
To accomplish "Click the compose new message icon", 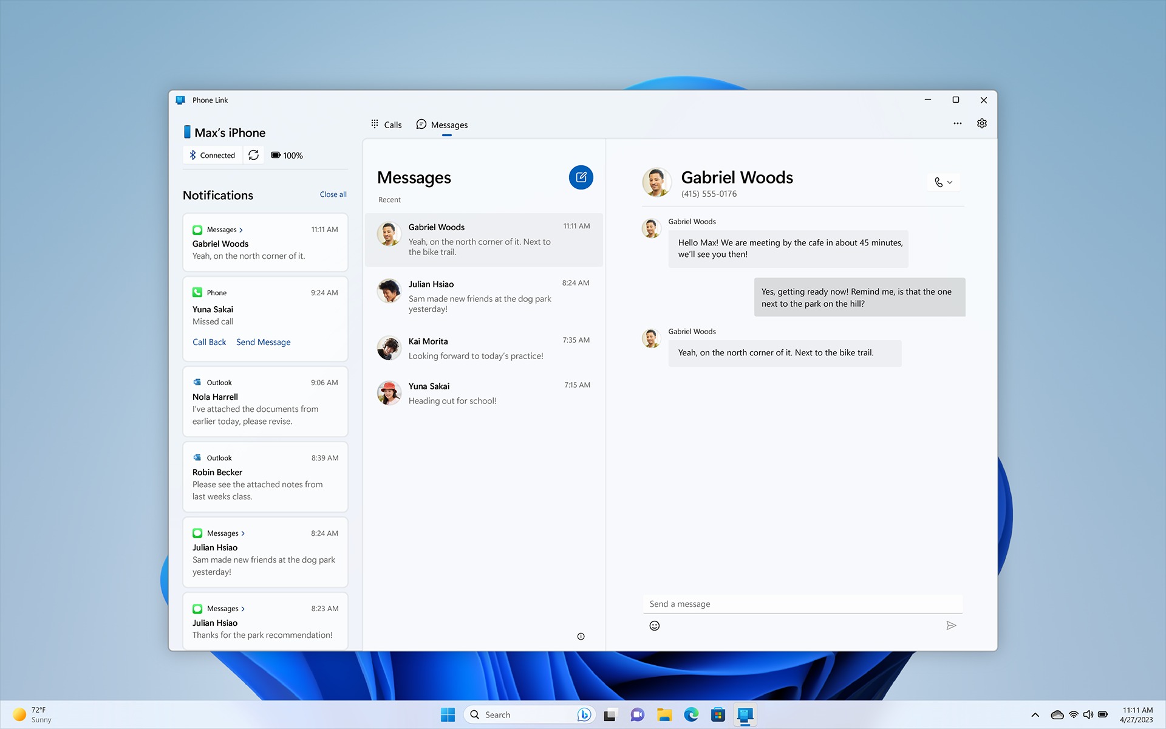I will pyautogui.click(x=581, y=176).
